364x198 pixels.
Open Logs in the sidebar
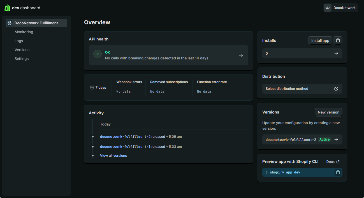[19, 41]
